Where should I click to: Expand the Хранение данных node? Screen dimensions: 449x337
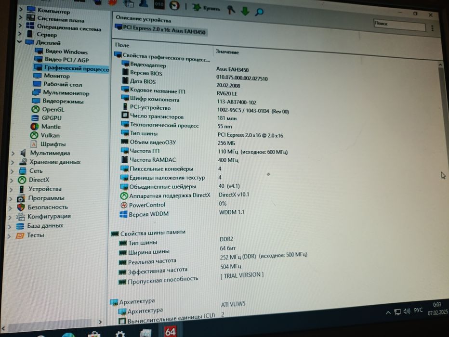coord(13,162)
